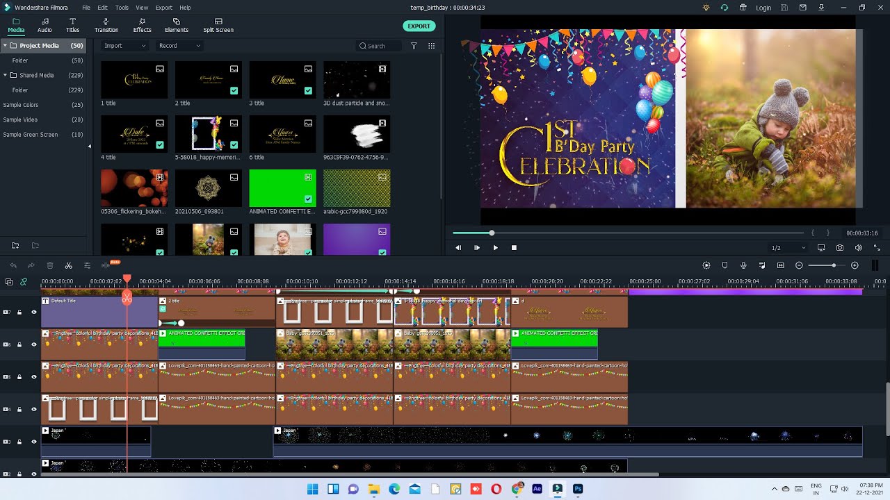Click the zoom to fit timeline icon
The width and height of the screenshot is (890, 500).
(780, 265)
